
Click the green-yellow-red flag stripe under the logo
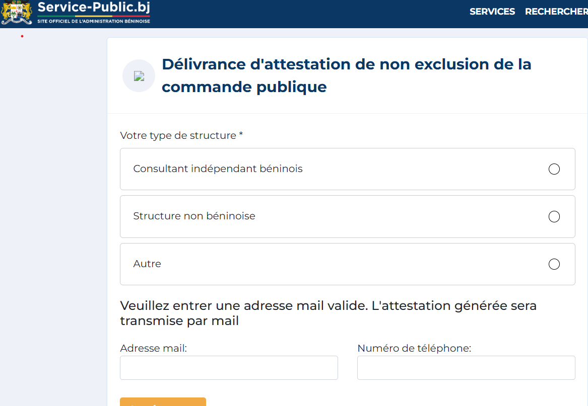[x=94, y=16]
